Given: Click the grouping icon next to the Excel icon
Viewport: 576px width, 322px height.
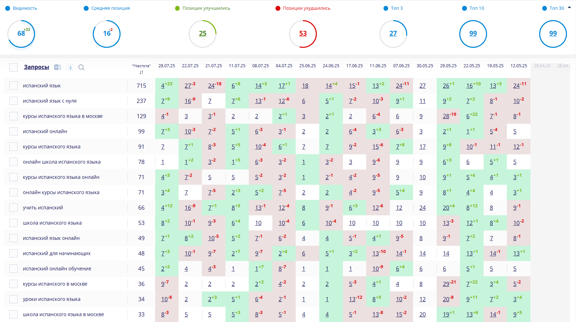Looking at the screenshot, I should [x=70, y=67].
